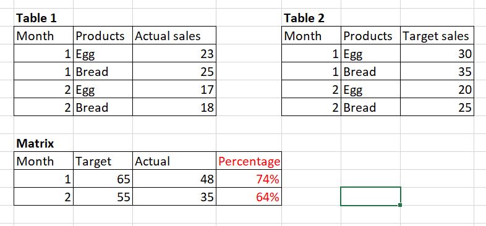The width and height of the screenshot is (486, 226).
Task: Select Matrix actual value 35
Action: [174, 196]
